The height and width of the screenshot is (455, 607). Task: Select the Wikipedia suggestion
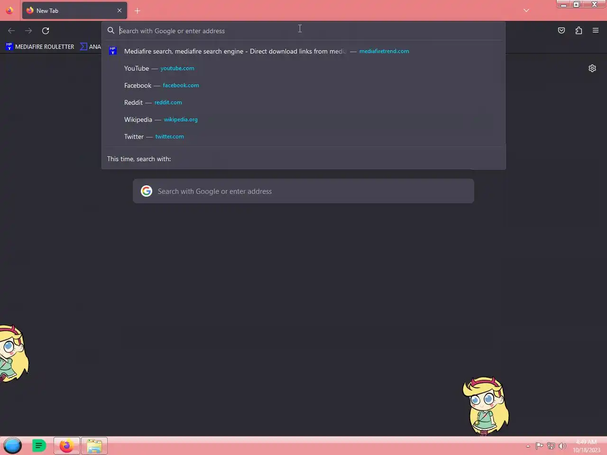(303, 119)
